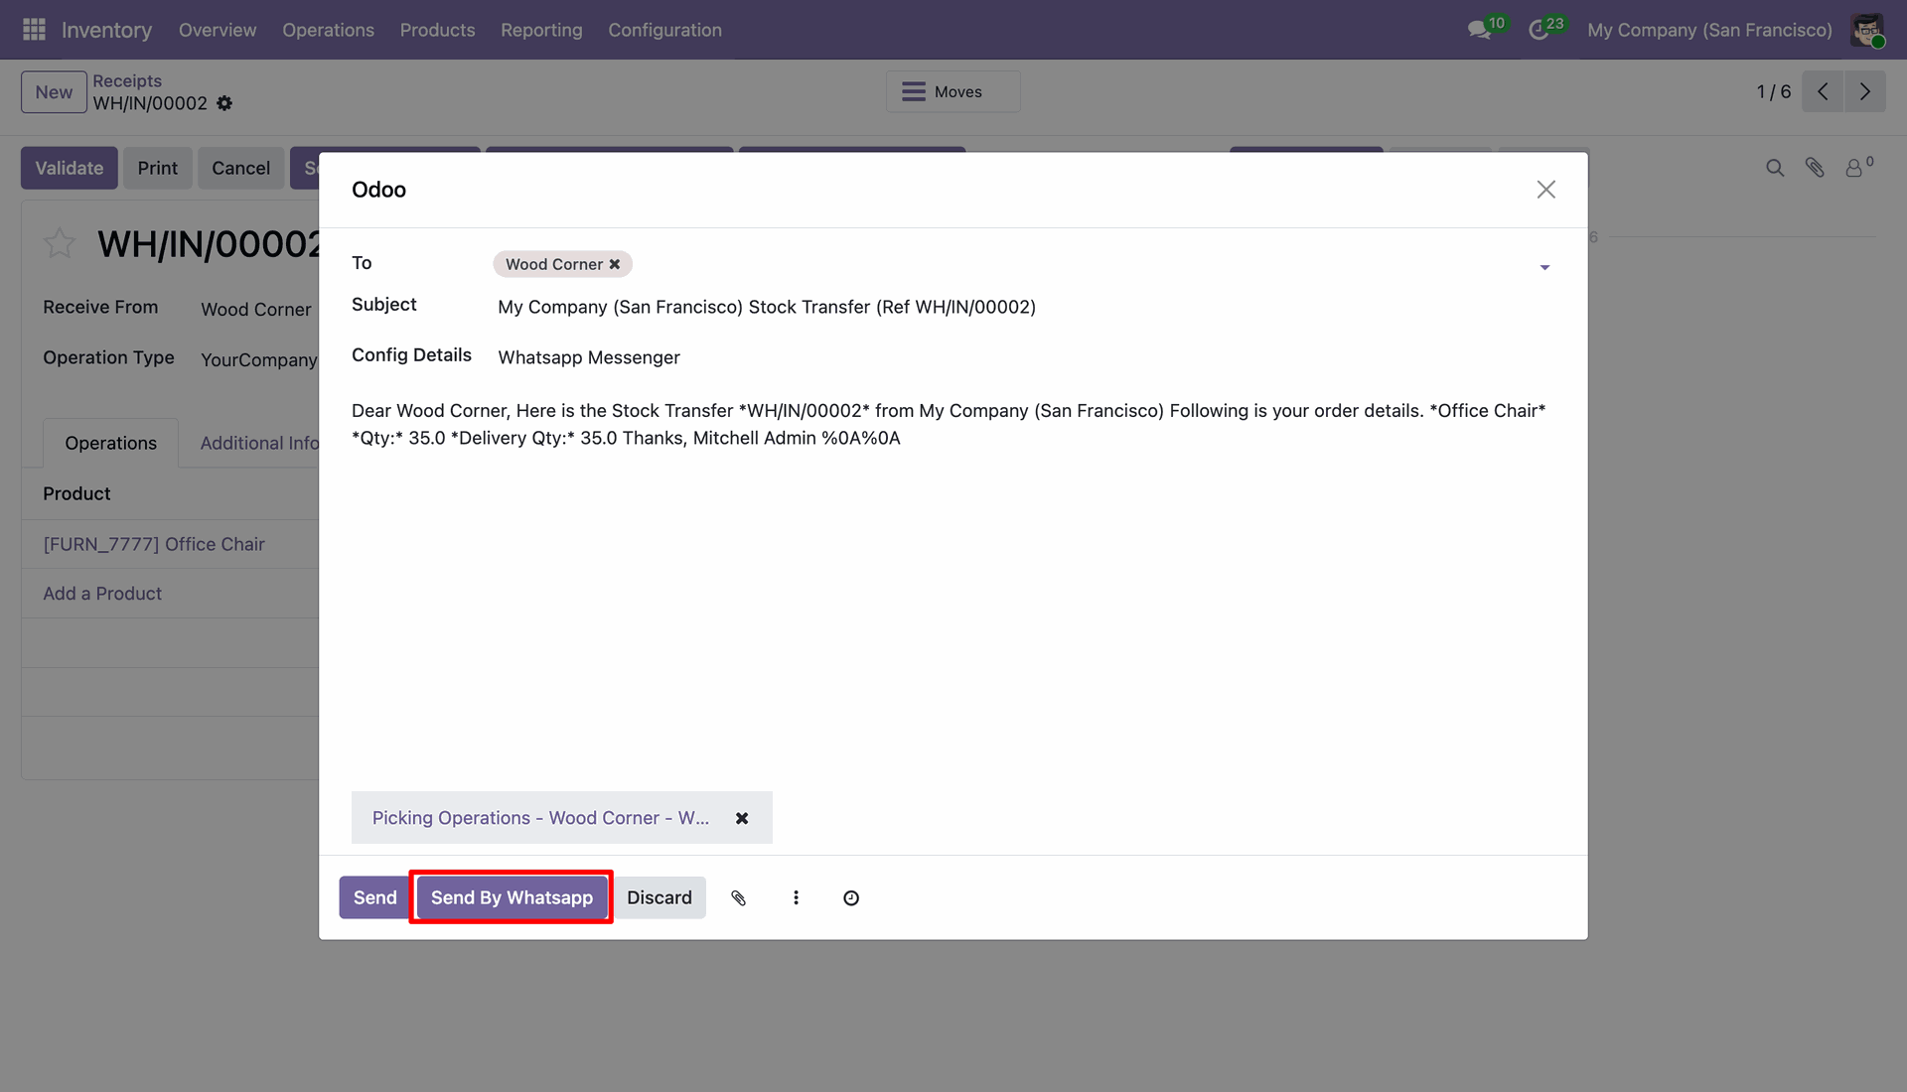Go to Receipts breadcrumb
The width and height of the screenshot is (1907, 1092).
pyautogui.click(x=127, y=80)
